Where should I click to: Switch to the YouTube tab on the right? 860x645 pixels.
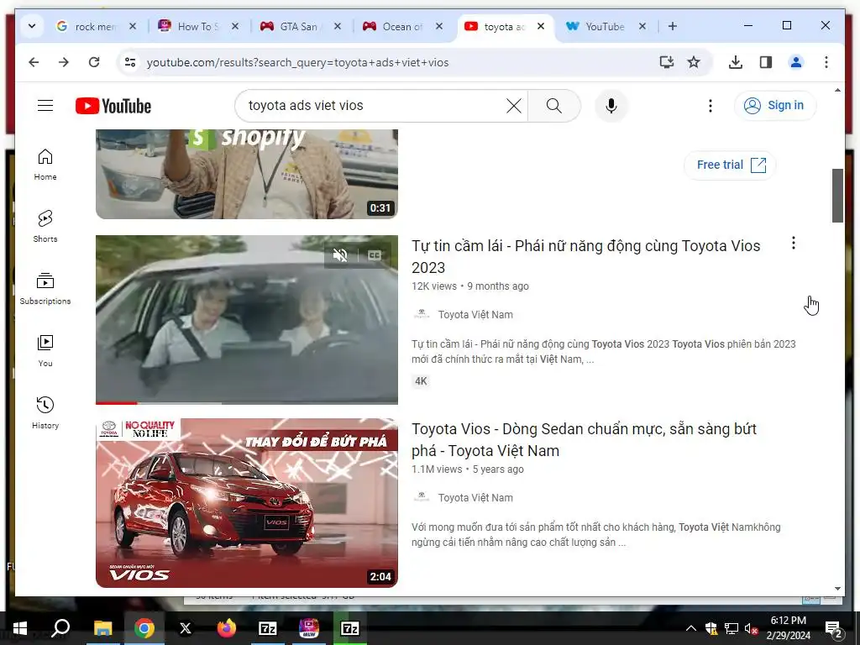point(605,26)
